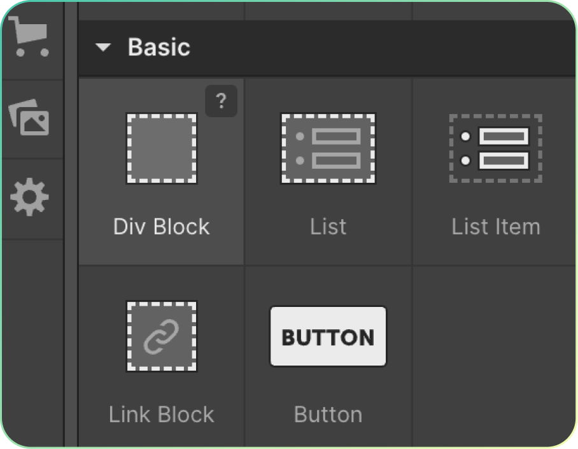
Task: Click the List Item label text
Action: pos(495,227)
